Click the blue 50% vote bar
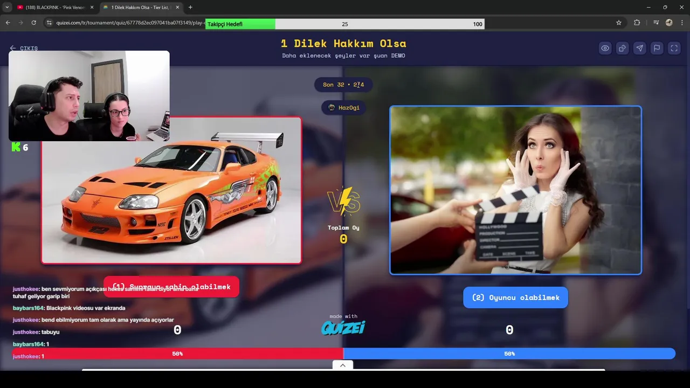Screen dimensions: 690x388 (x=509, y=354)
